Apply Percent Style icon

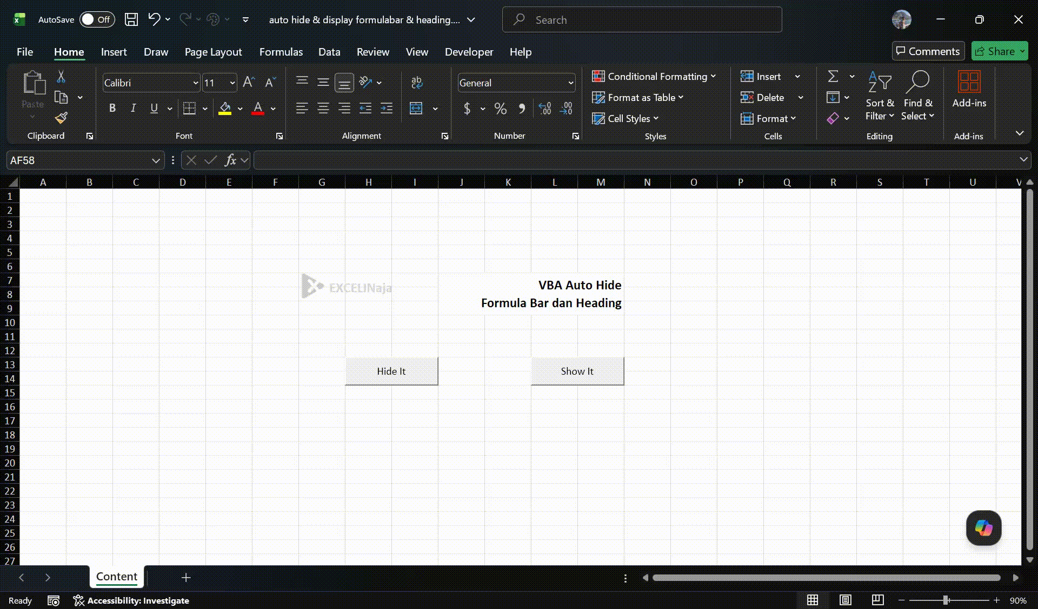coord(501,109)
